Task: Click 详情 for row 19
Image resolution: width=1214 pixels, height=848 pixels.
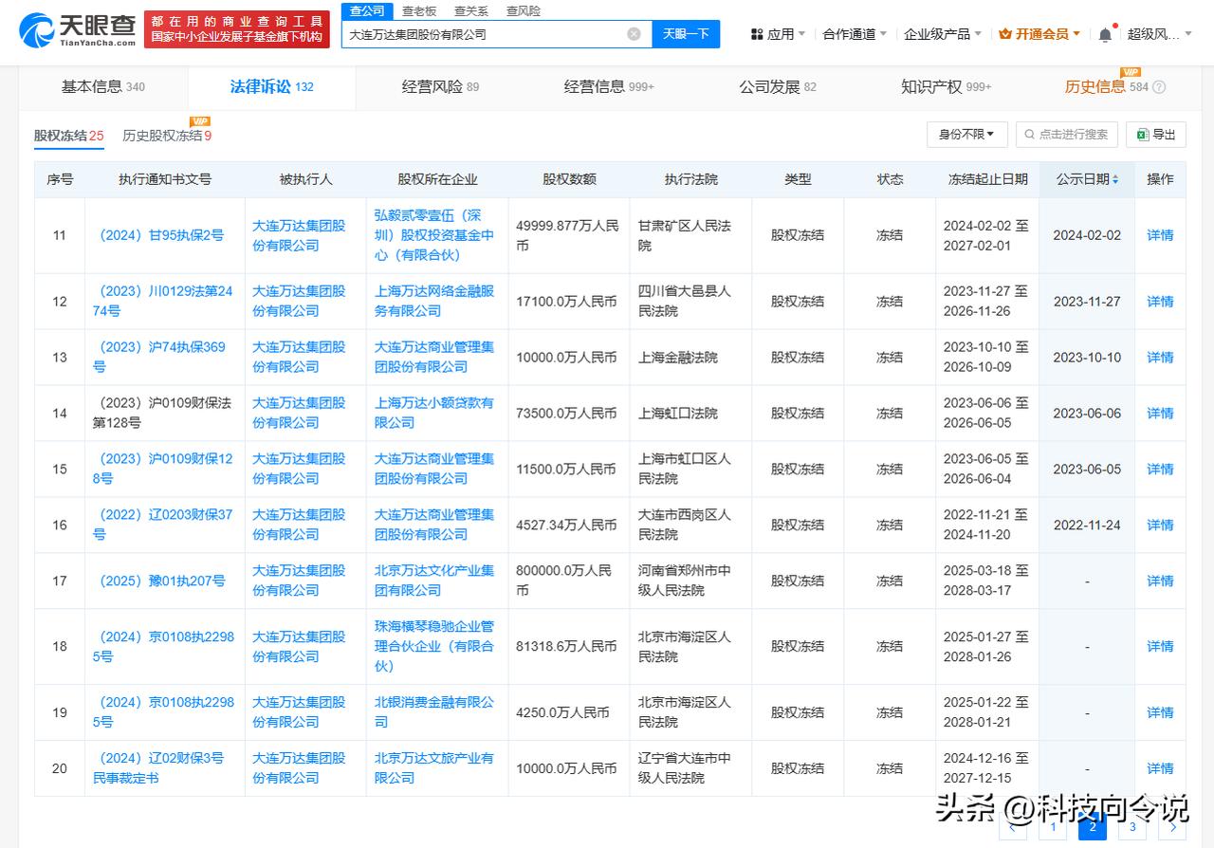Action: click(1160, 711)
